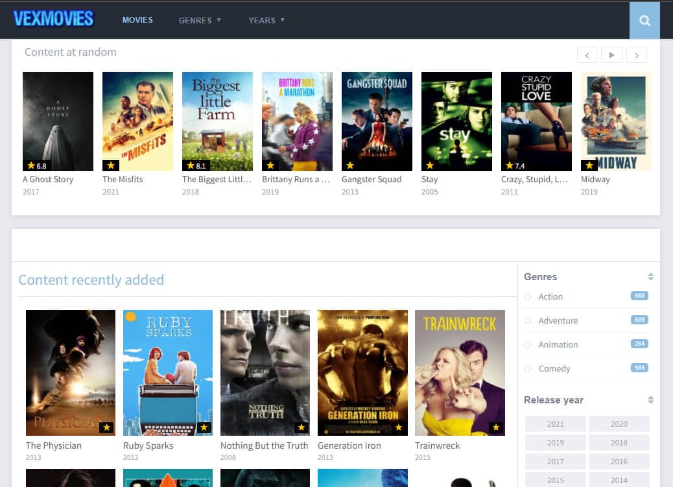
Task: Open Trainwreck title link
Action: tap(438, 445)
